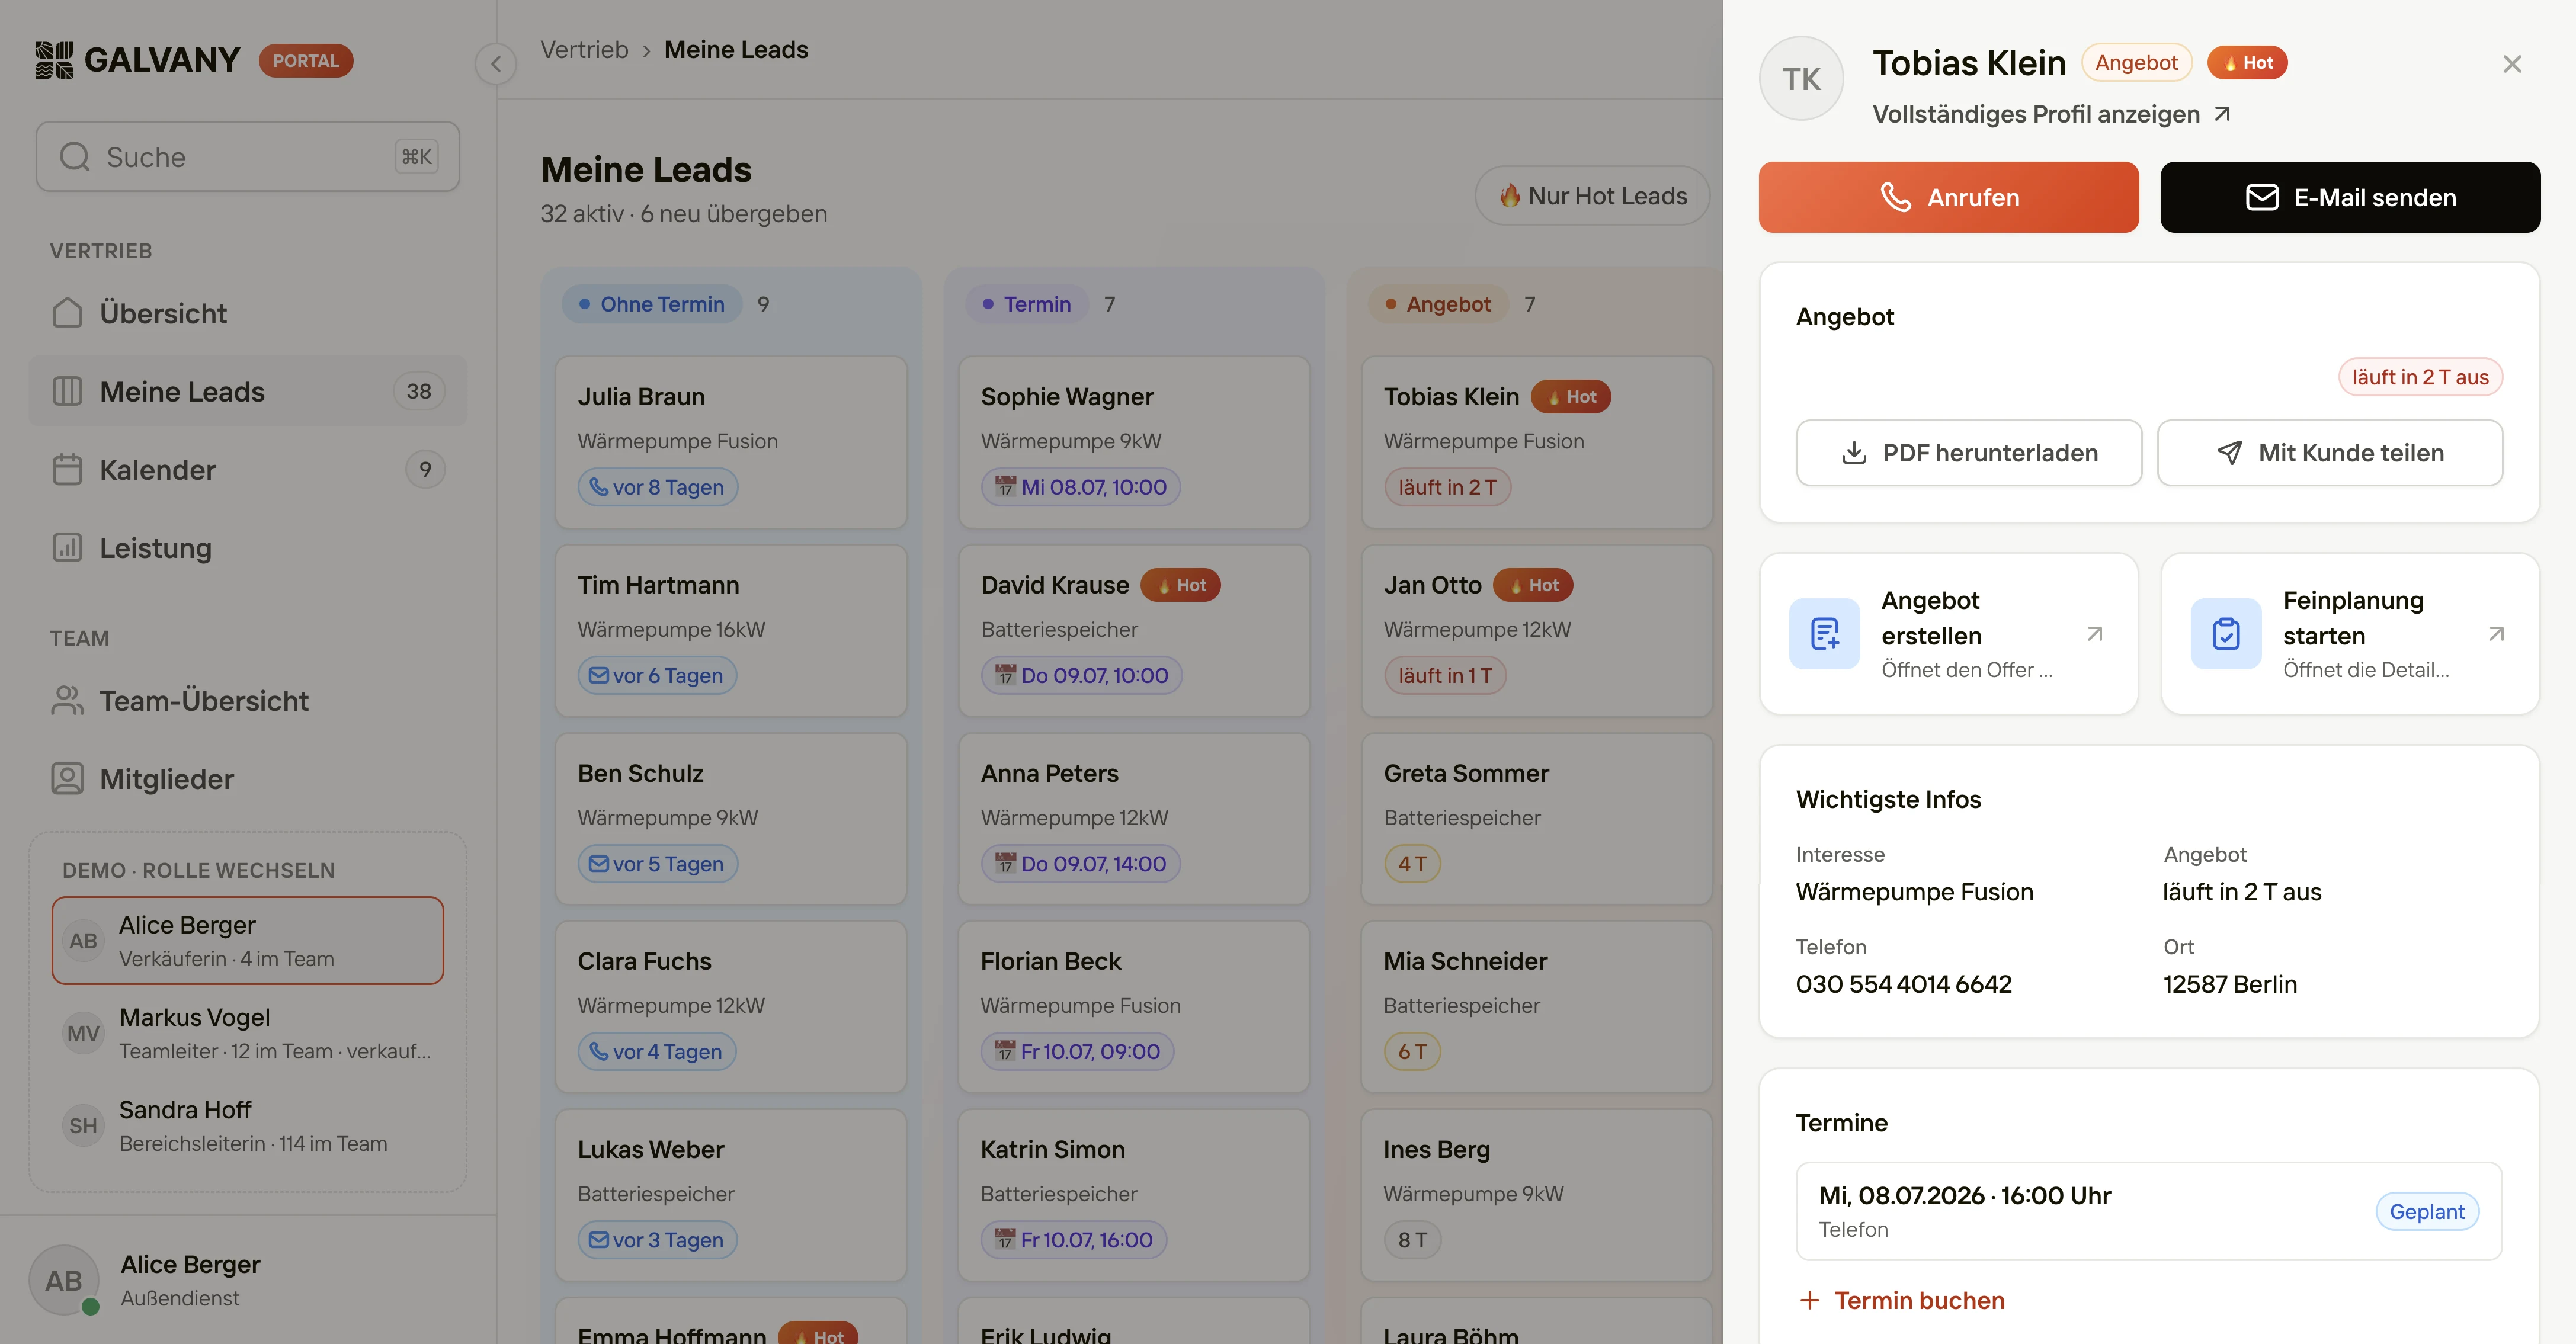Switch role to Sandra Hoff Bereichsleiterin
The height and width of the screenshot is (1344, 2576).
click(x=248, y=1126)
